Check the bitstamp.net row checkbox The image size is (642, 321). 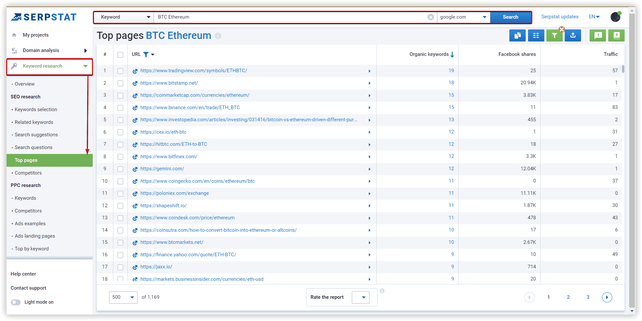click(121, 83)
